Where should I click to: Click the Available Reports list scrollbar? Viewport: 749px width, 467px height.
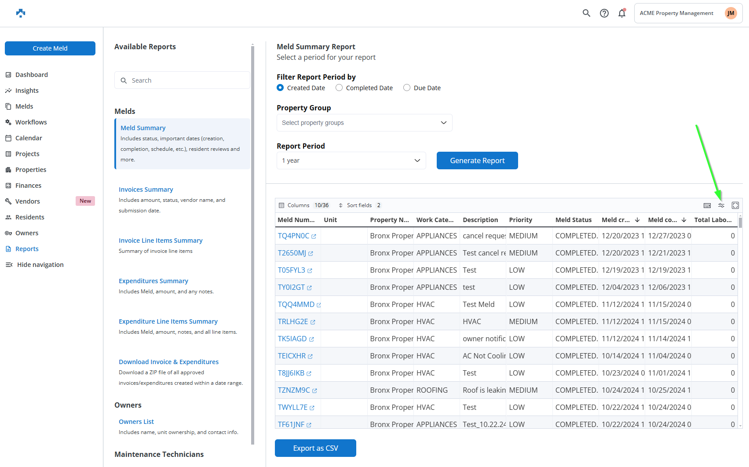click(x=252, y=242)
